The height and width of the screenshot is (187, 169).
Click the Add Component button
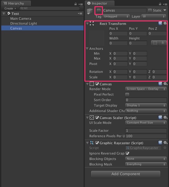coord(126,174)
